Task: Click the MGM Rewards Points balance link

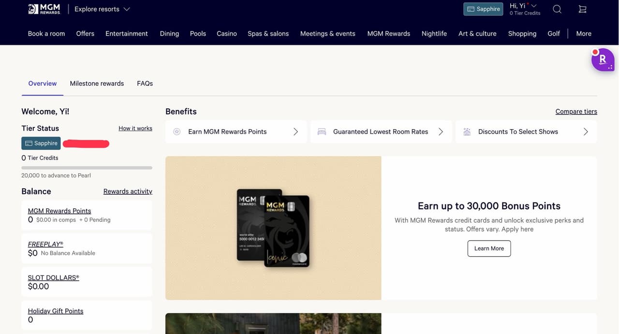Action: coord(59,211)
